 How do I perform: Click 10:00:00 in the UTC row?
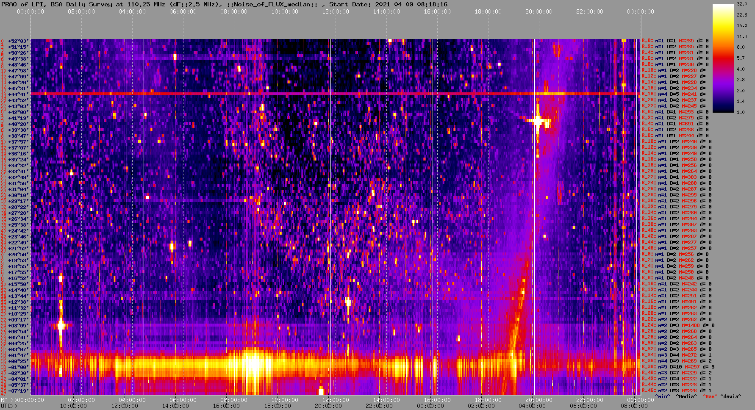(73, 406)
